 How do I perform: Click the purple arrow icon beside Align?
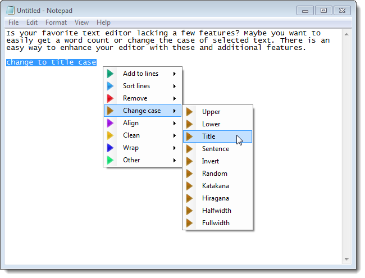coord(110,123)
